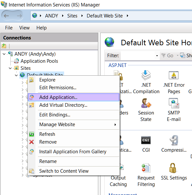
Task: Select Explore in the context menu
Action: click(x=73, y=80)
